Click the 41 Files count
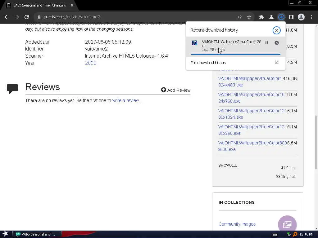This screenshot has height=238, width=318. tap(288, 168)
